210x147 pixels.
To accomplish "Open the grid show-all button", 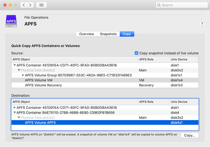I will [x=41, y=5].
